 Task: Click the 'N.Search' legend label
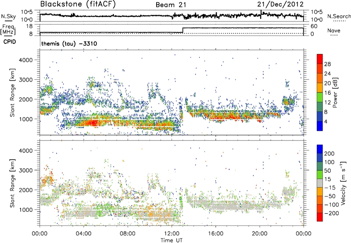click(x=339, y=16)
